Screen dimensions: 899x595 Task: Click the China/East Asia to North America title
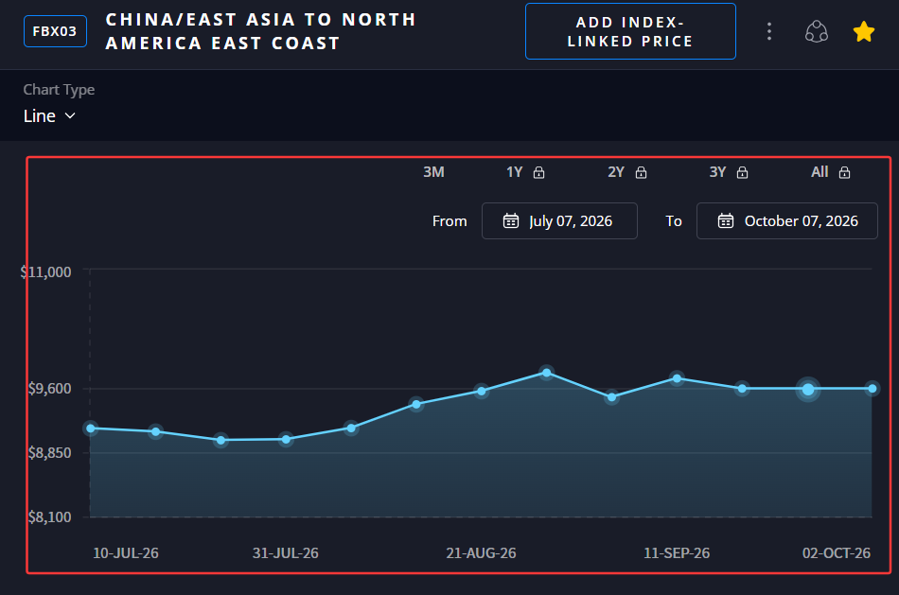tap(261, 31)
